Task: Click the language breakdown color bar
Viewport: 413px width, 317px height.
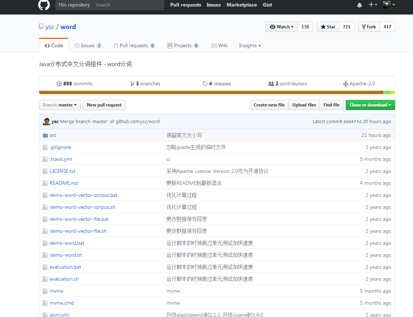Action: pos(217,92)
